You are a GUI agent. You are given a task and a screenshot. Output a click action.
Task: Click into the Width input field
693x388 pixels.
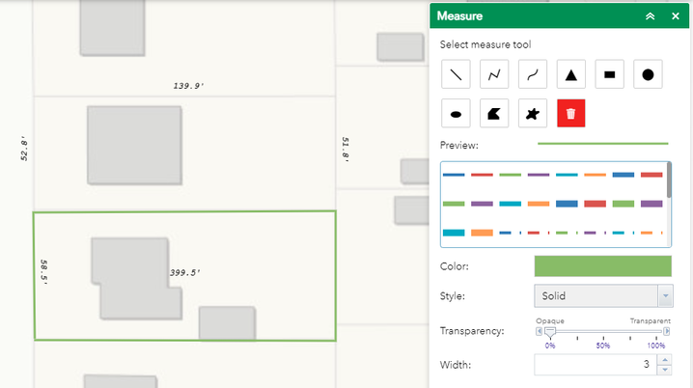tap(596, 365)
